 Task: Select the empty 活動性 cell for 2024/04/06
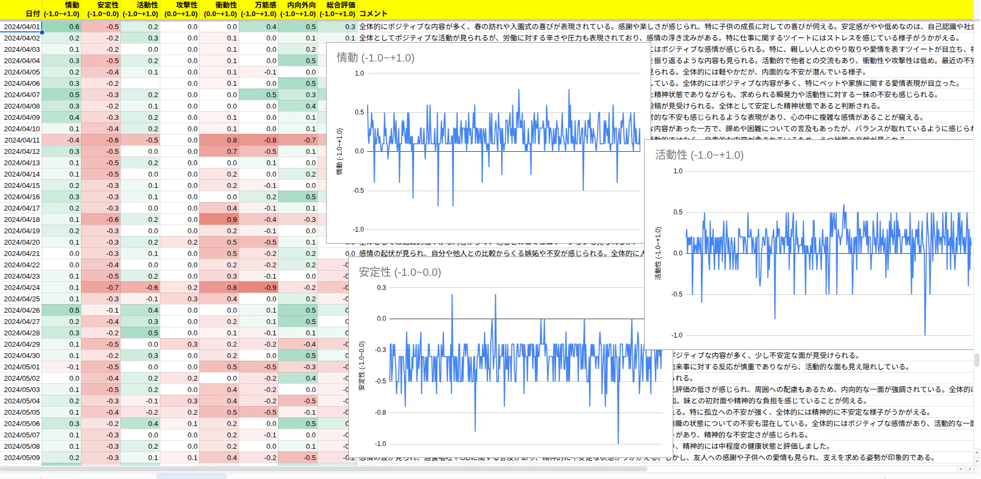[140, 83]
